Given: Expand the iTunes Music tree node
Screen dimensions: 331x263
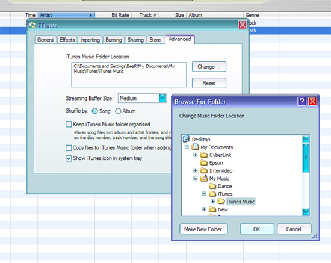Looking at the screenshot, I should click(212, 202).
